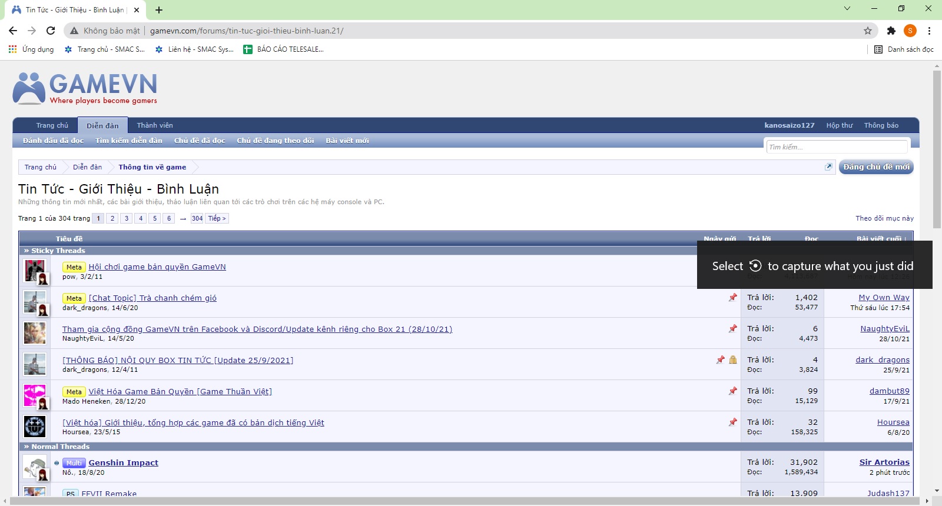Open Chủ đề đã đọc

click(x=200, y=141)
